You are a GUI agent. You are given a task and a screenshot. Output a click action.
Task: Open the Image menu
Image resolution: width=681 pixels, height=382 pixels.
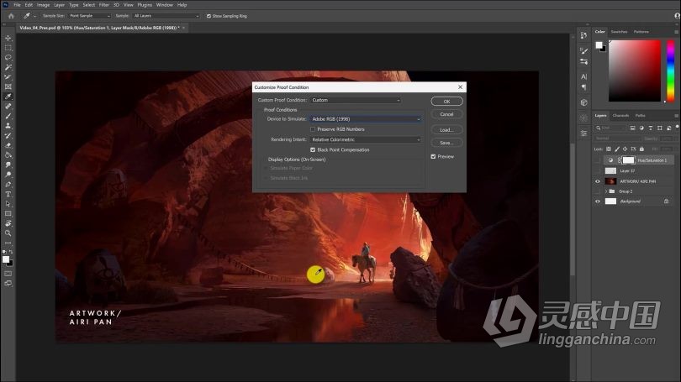pos(43,5)
